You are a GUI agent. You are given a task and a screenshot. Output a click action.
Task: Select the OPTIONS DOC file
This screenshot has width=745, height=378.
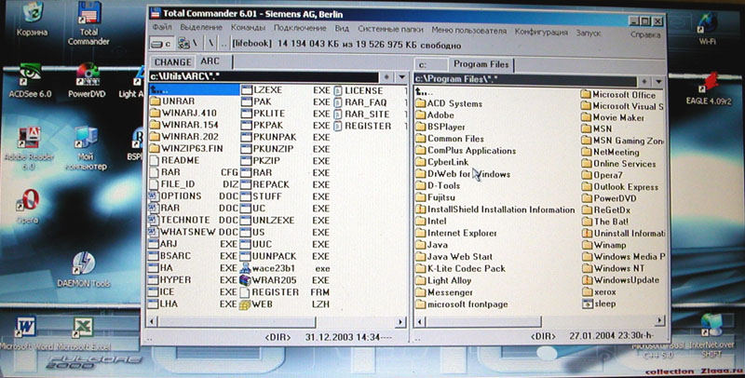(194, 196)
